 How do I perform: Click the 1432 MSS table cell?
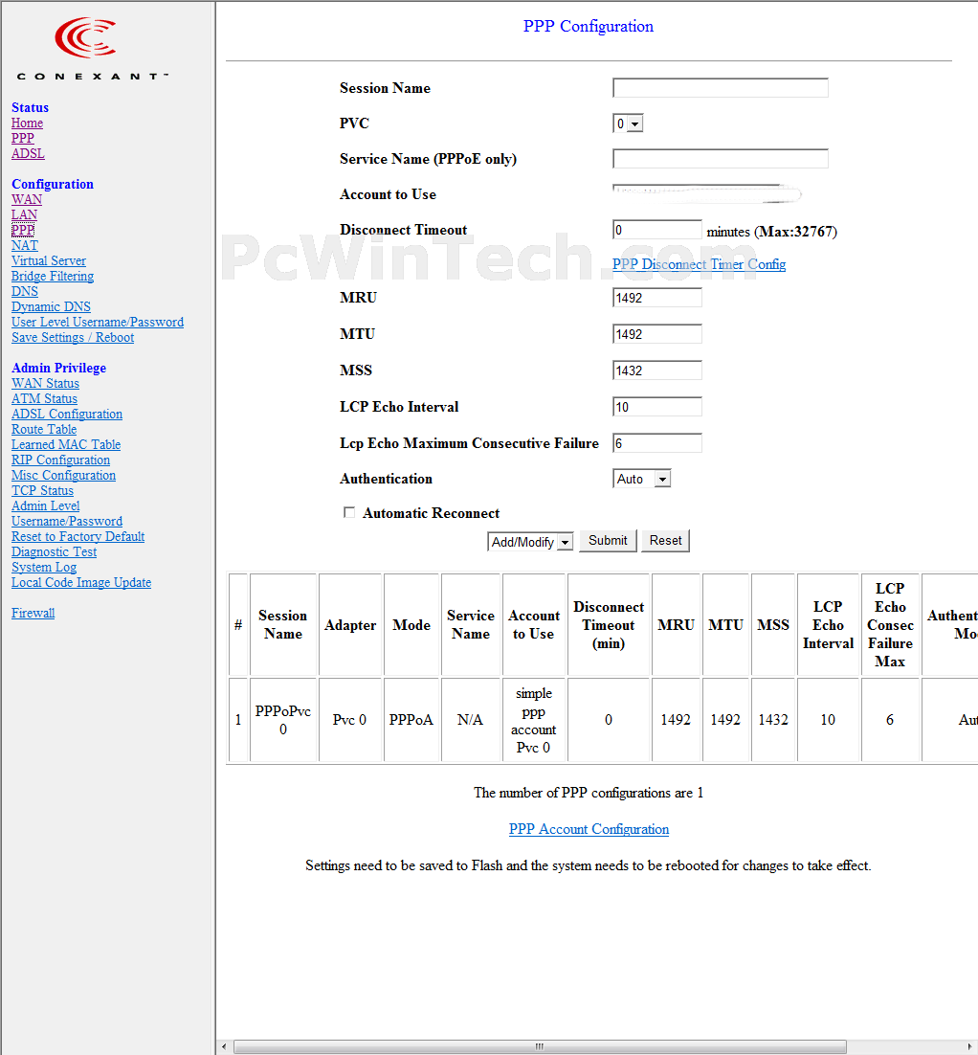(x=773, y=720)
